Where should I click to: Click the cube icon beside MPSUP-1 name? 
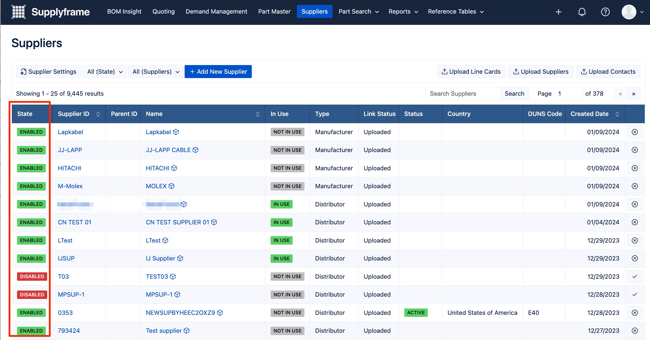[177, 295]
